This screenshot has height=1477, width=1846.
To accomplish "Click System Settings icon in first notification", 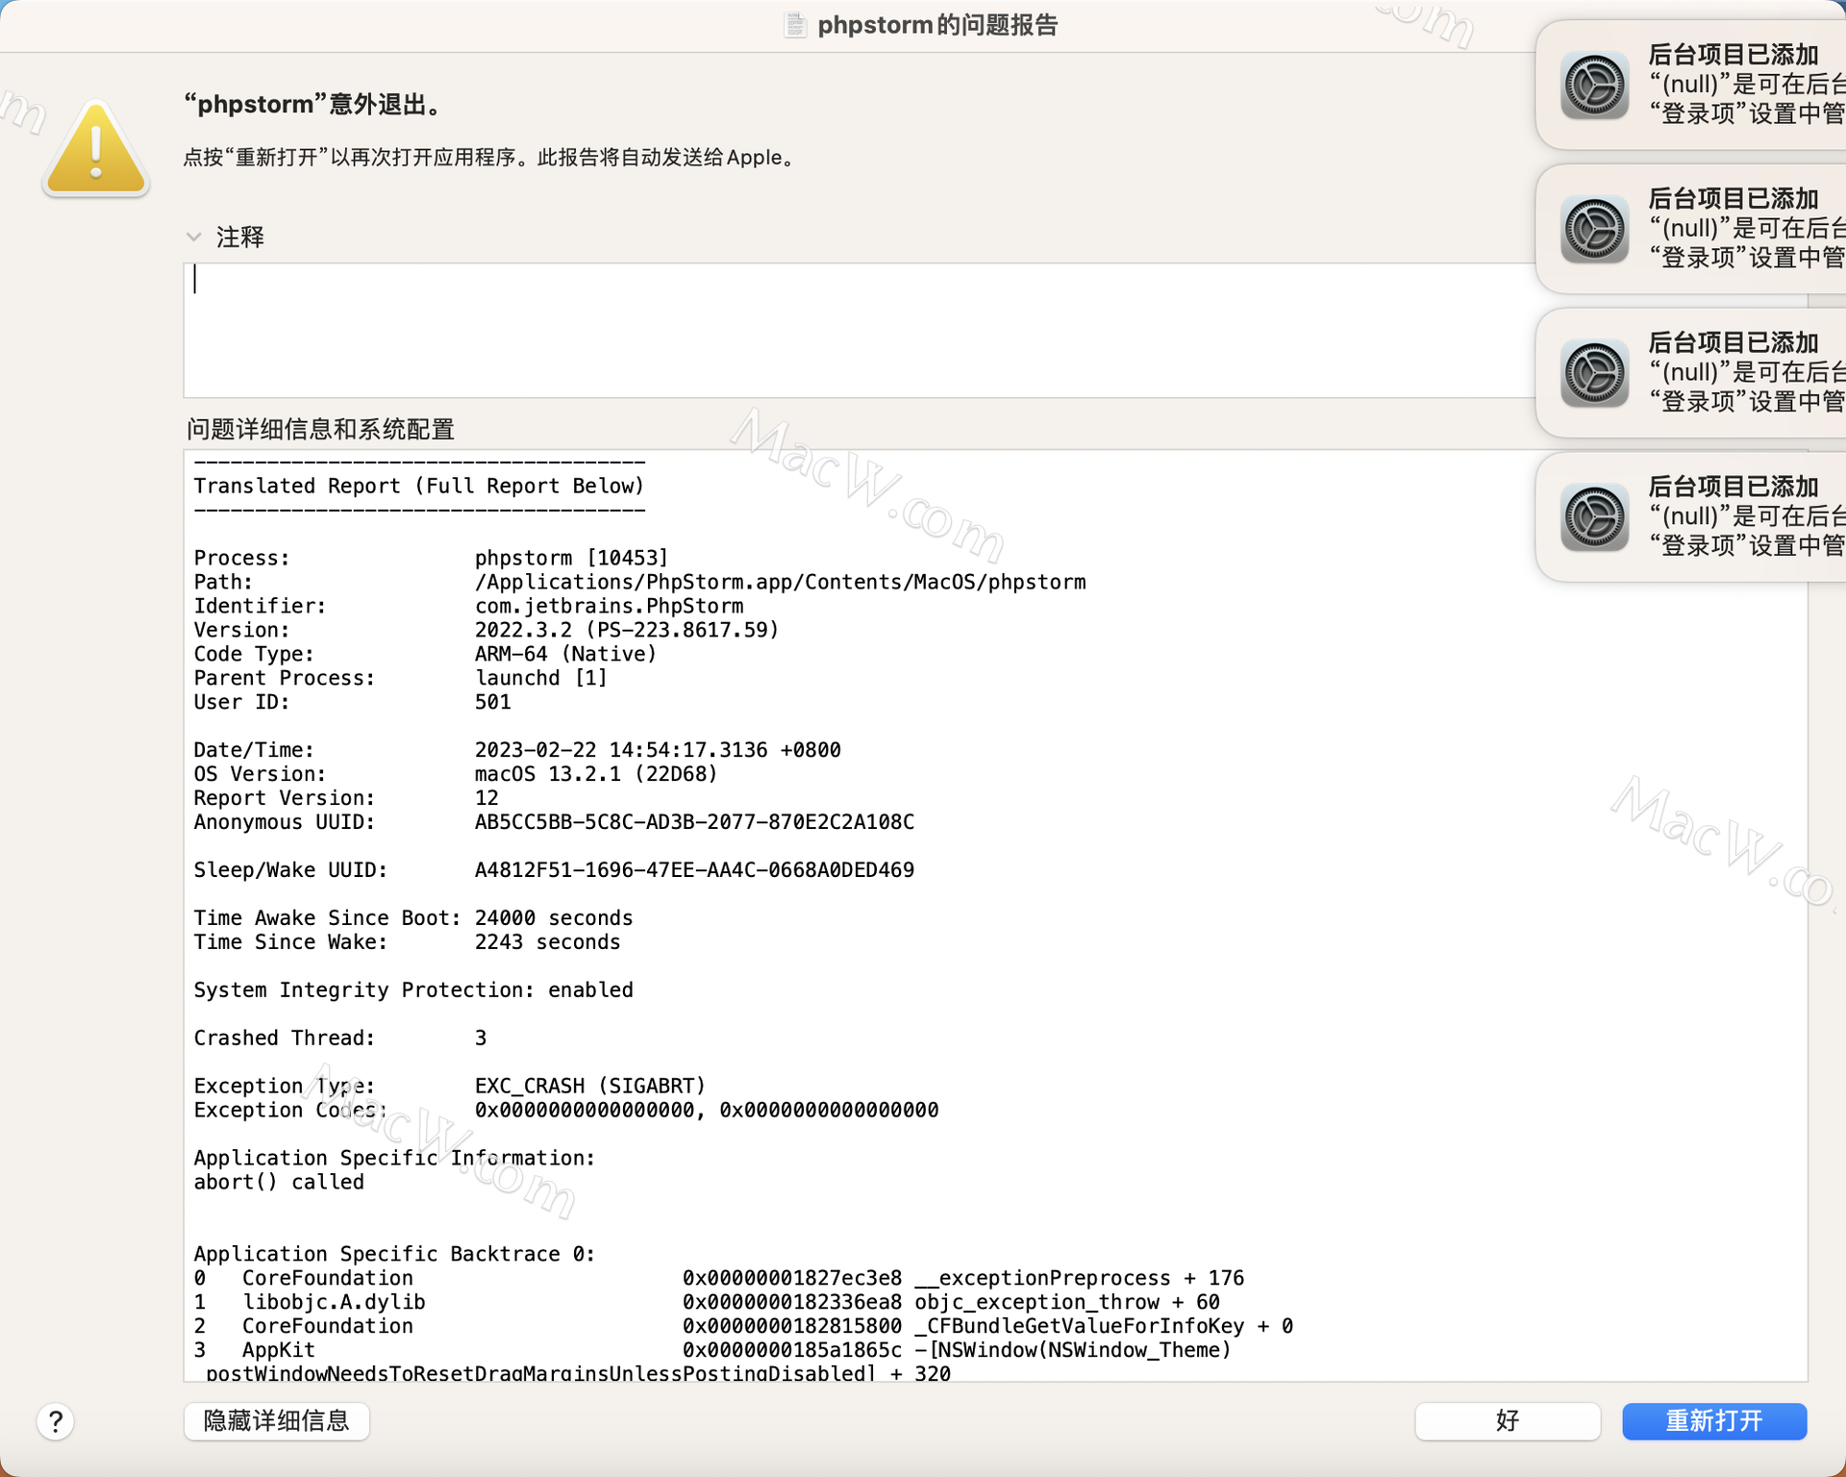I will point(1594,86).
